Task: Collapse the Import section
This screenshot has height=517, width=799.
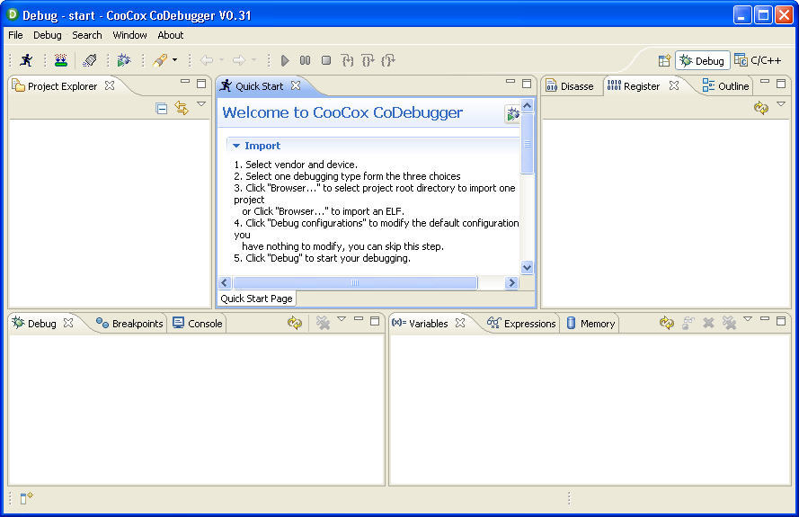Action: click(x=236, y=146)
